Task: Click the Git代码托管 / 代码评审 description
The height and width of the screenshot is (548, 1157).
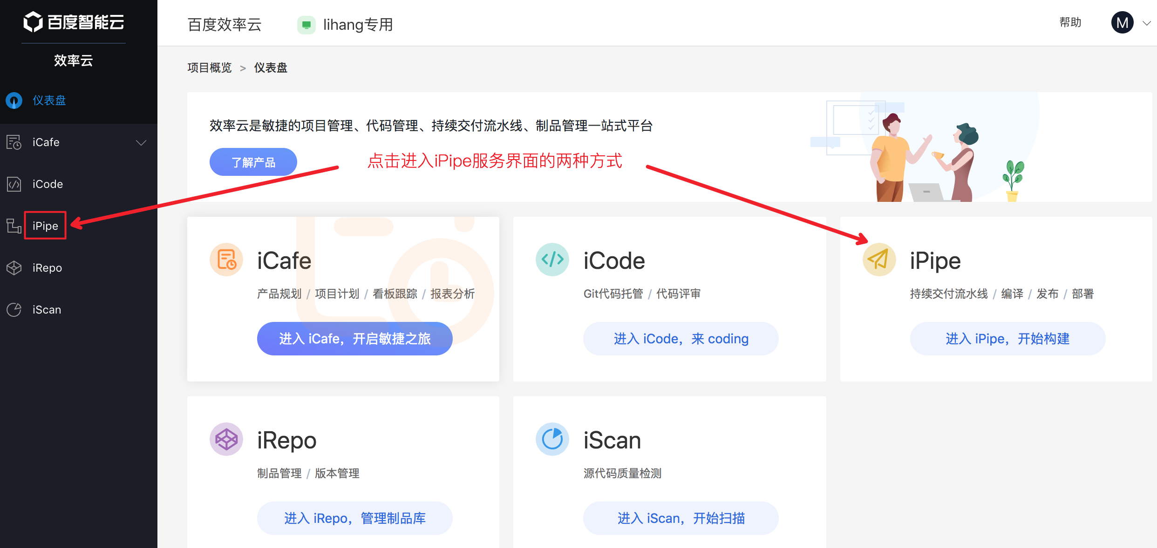Action: (x=642, y=294)
